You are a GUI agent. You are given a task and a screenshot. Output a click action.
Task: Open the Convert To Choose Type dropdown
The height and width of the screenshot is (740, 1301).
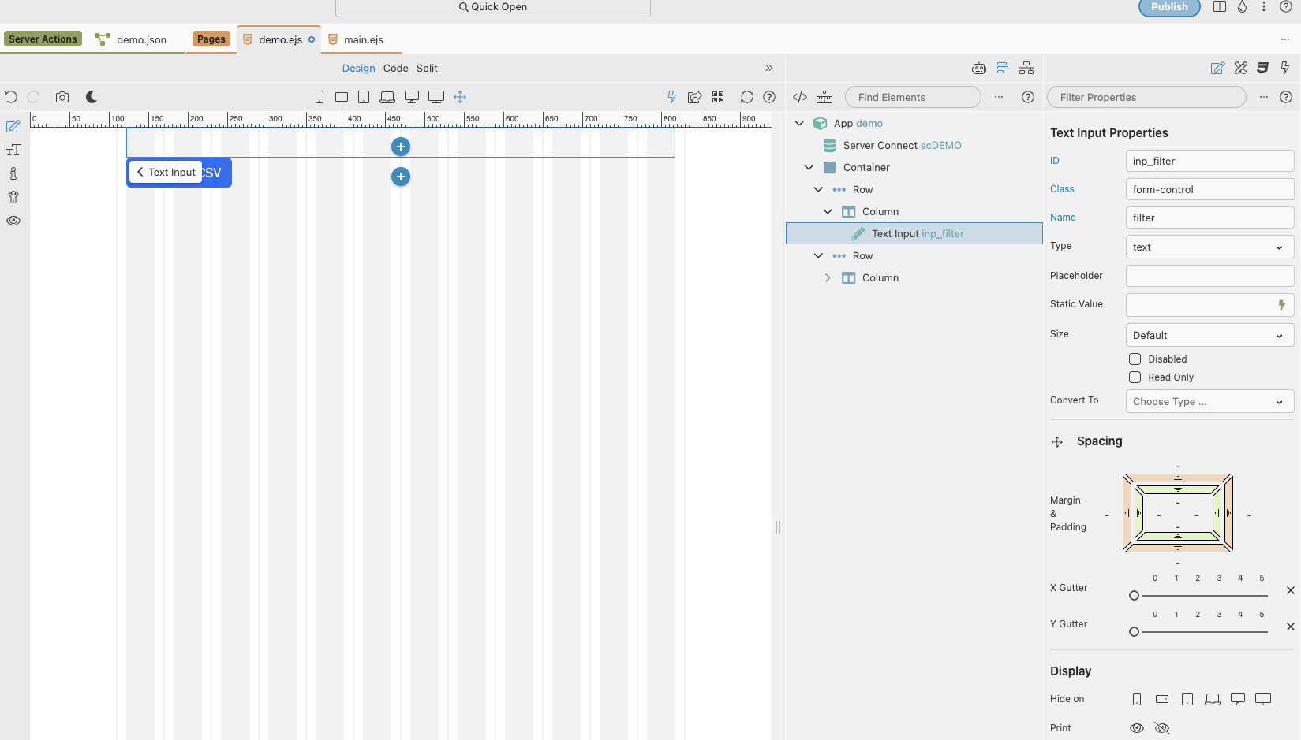point(1209,402)
